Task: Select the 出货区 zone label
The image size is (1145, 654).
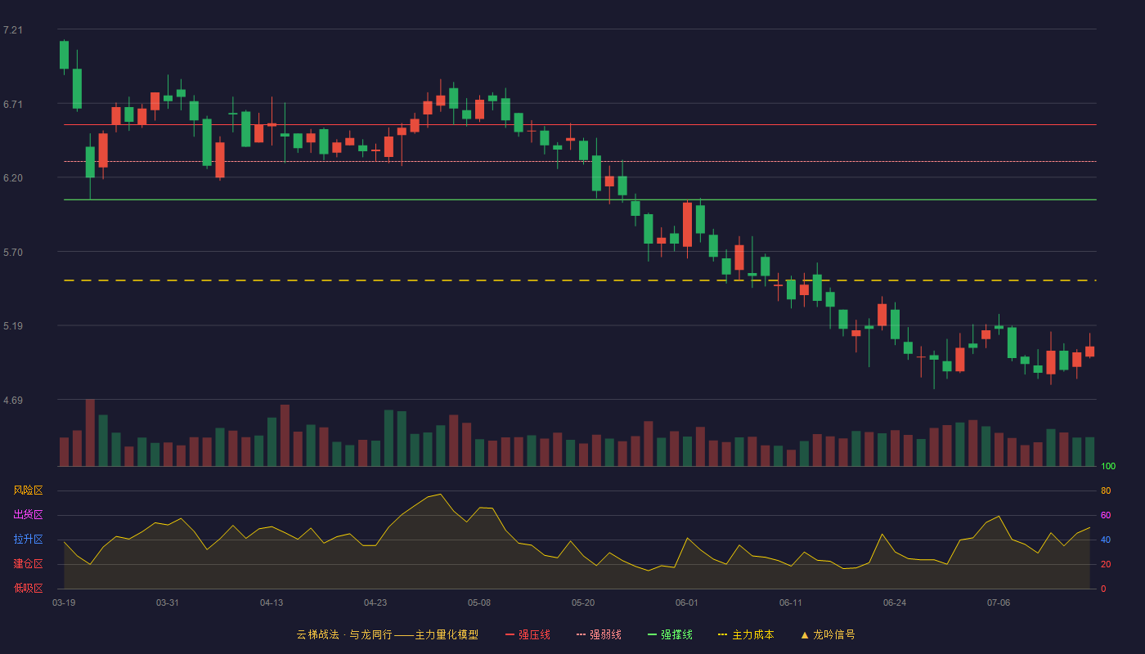Action: pos(28,515)
